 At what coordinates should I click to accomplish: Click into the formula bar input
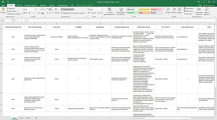coord(122,20)
